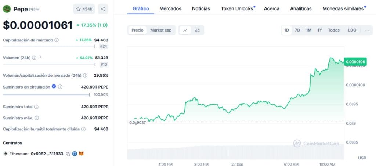The height and width of the screenshot is (166, 376).
Task: Expand the Volumen (24h) chevron arrow
Action: pos(40,57)
